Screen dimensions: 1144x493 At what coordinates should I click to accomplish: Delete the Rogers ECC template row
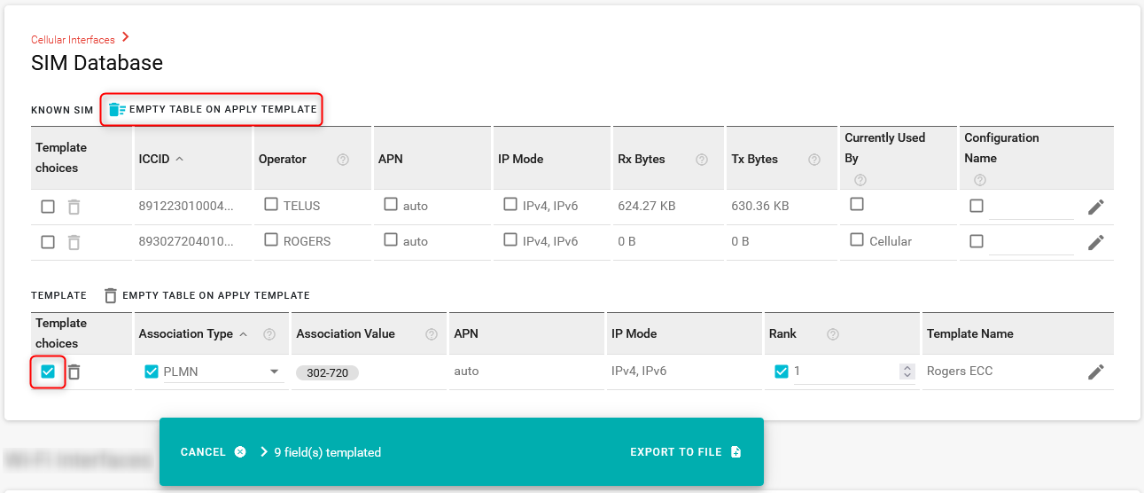[74, 372]
